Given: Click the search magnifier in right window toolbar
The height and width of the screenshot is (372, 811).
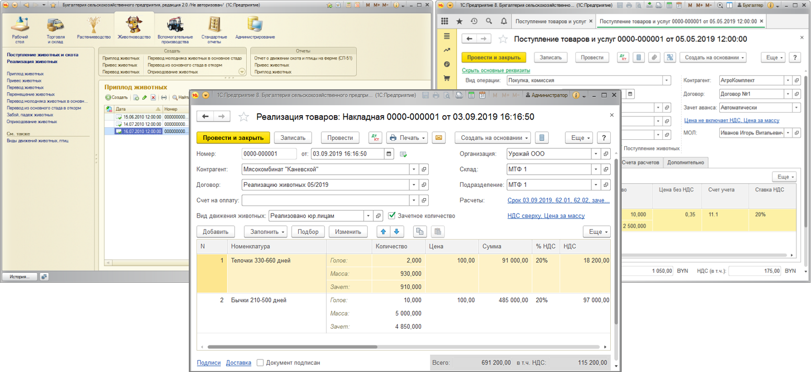Looking at the screenshot, I should point(489,21).
